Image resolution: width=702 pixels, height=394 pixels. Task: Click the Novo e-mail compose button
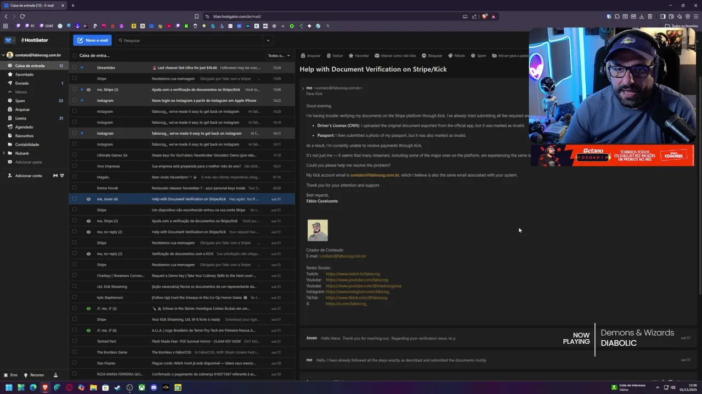[x=92, y=40]
